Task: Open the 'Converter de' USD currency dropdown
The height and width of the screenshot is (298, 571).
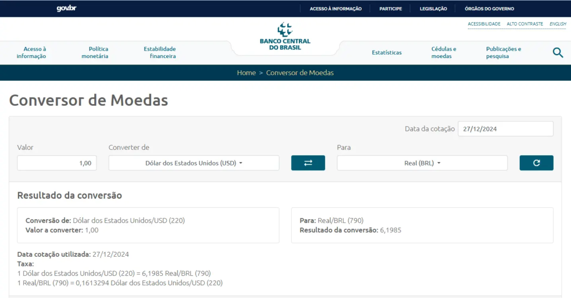Action: tap(193, 163)
